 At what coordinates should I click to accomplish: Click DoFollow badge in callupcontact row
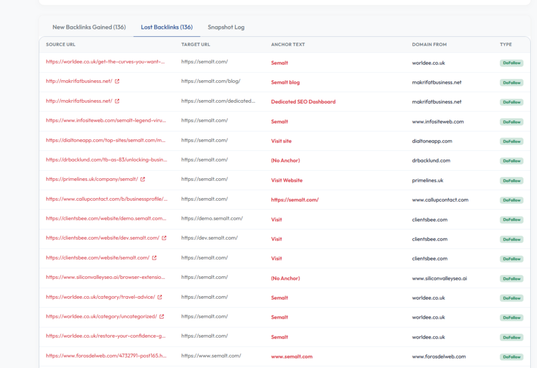(x=511, y=200)
